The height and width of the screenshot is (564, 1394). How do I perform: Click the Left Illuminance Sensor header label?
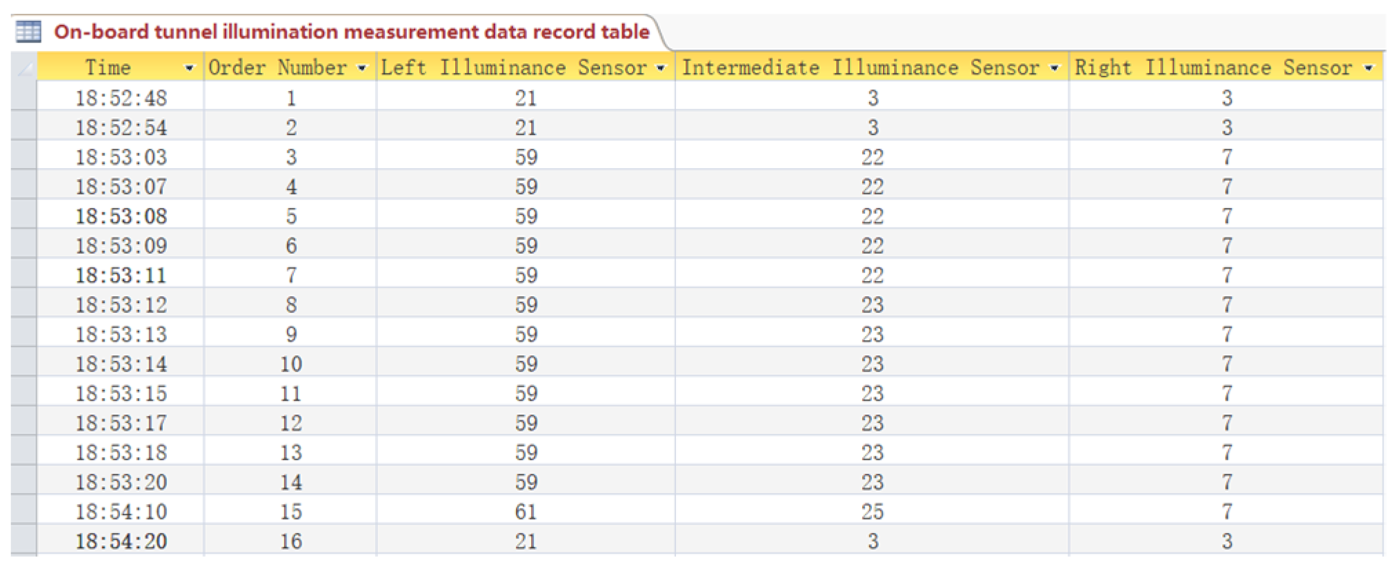[513, 67]
